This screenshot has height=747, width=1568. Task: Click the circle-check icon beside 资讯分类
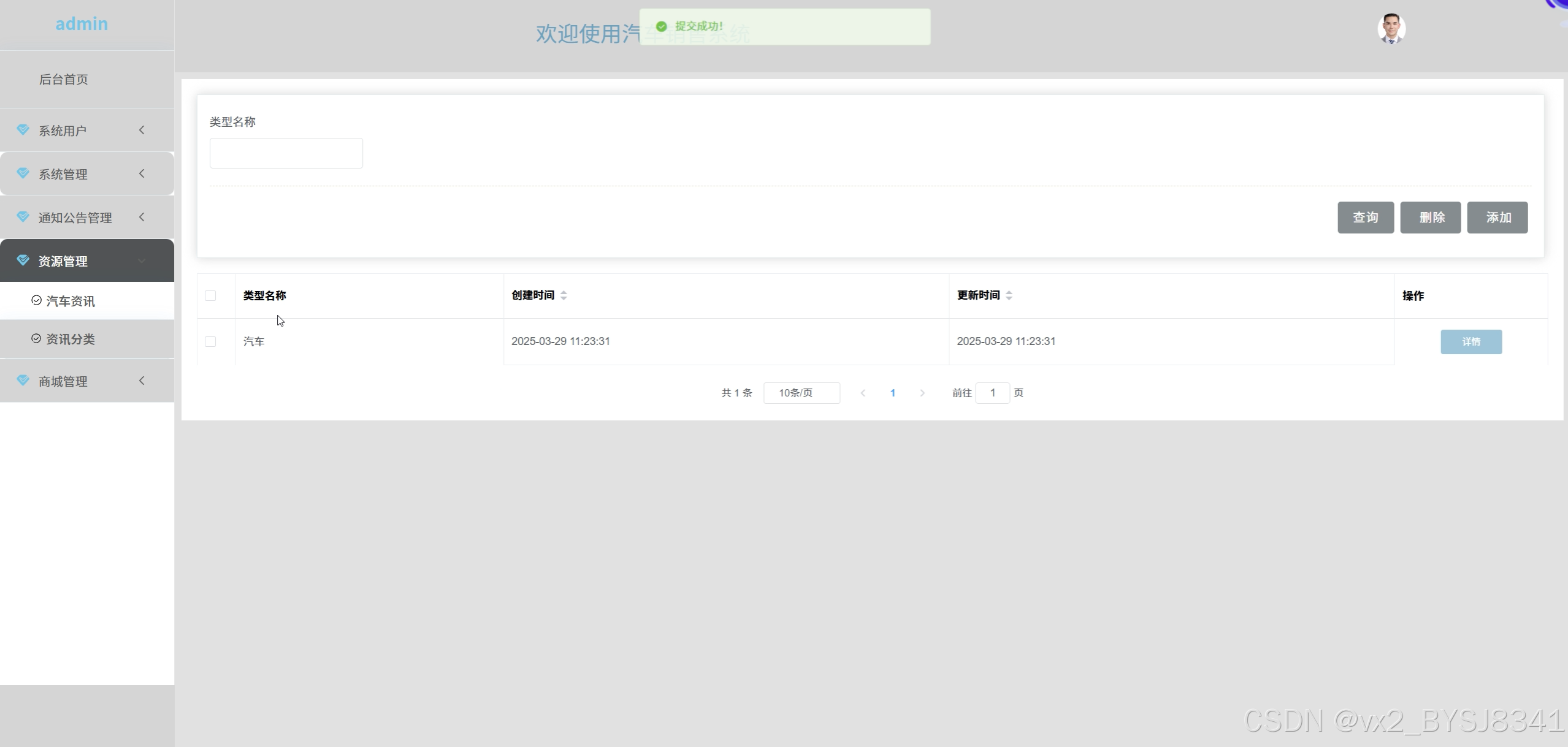(x=36, y=338)
